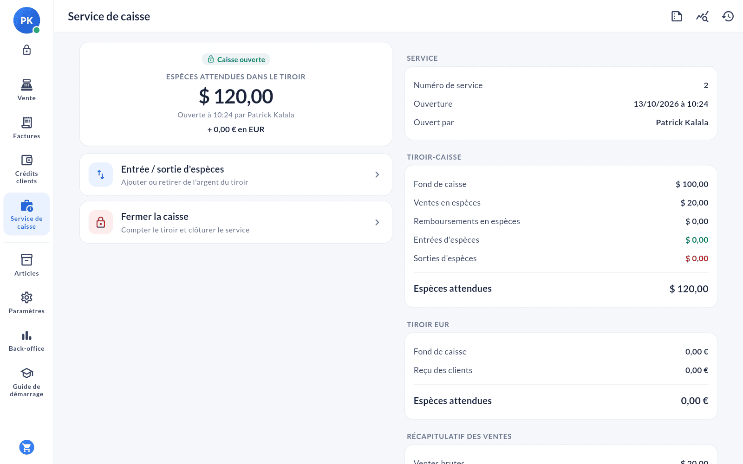Click Fermer la caisse
This screenshot has height=464, width=743.
(x=236, y=222)
